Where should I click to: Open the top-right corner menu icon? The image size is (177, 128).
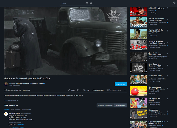click(174, 3)
